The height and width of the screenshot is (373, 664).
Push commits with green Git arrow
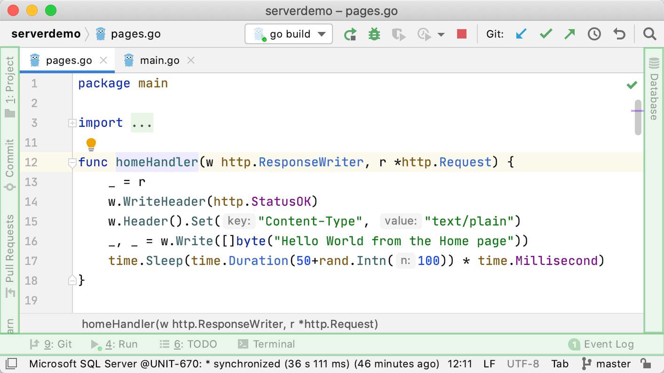coord(570,34)
